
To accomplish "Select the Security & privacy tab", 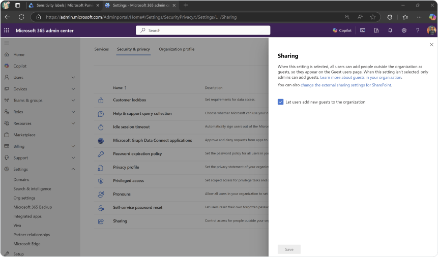I will (x=133, y=49).
